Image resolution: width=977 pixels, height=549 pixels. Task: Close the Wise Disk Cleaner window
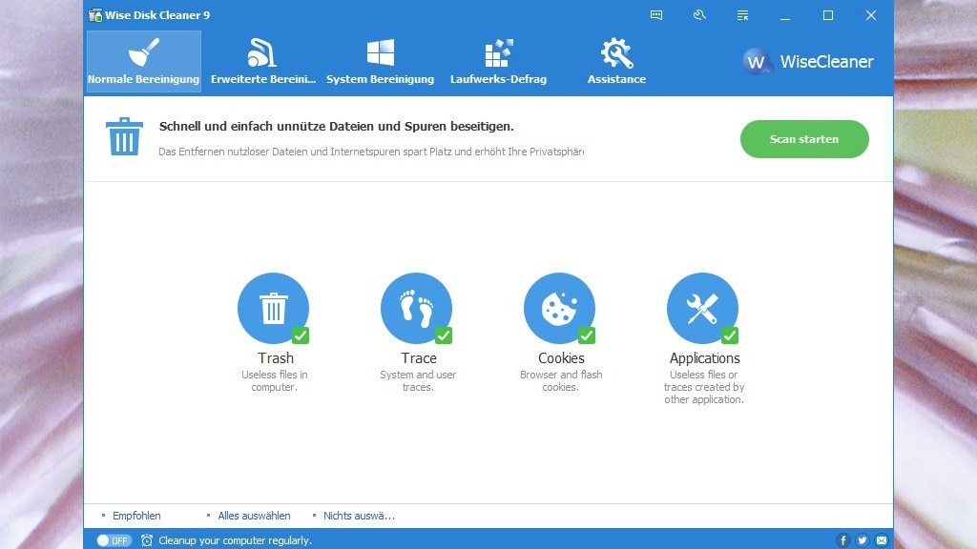(871, 15)
